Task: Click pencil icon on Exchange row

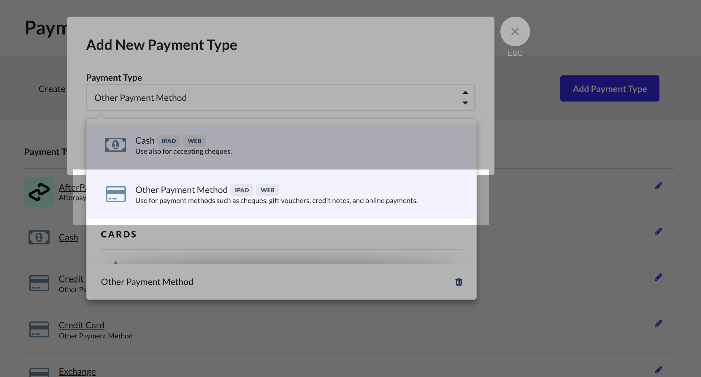Action: click(658, 370)
